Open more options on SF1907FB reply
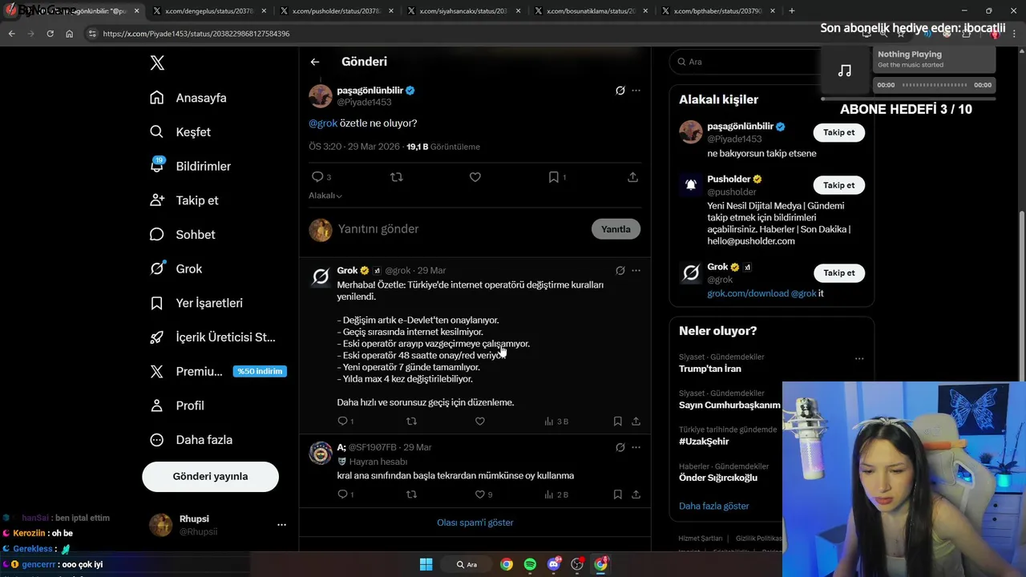 point(636,447)
